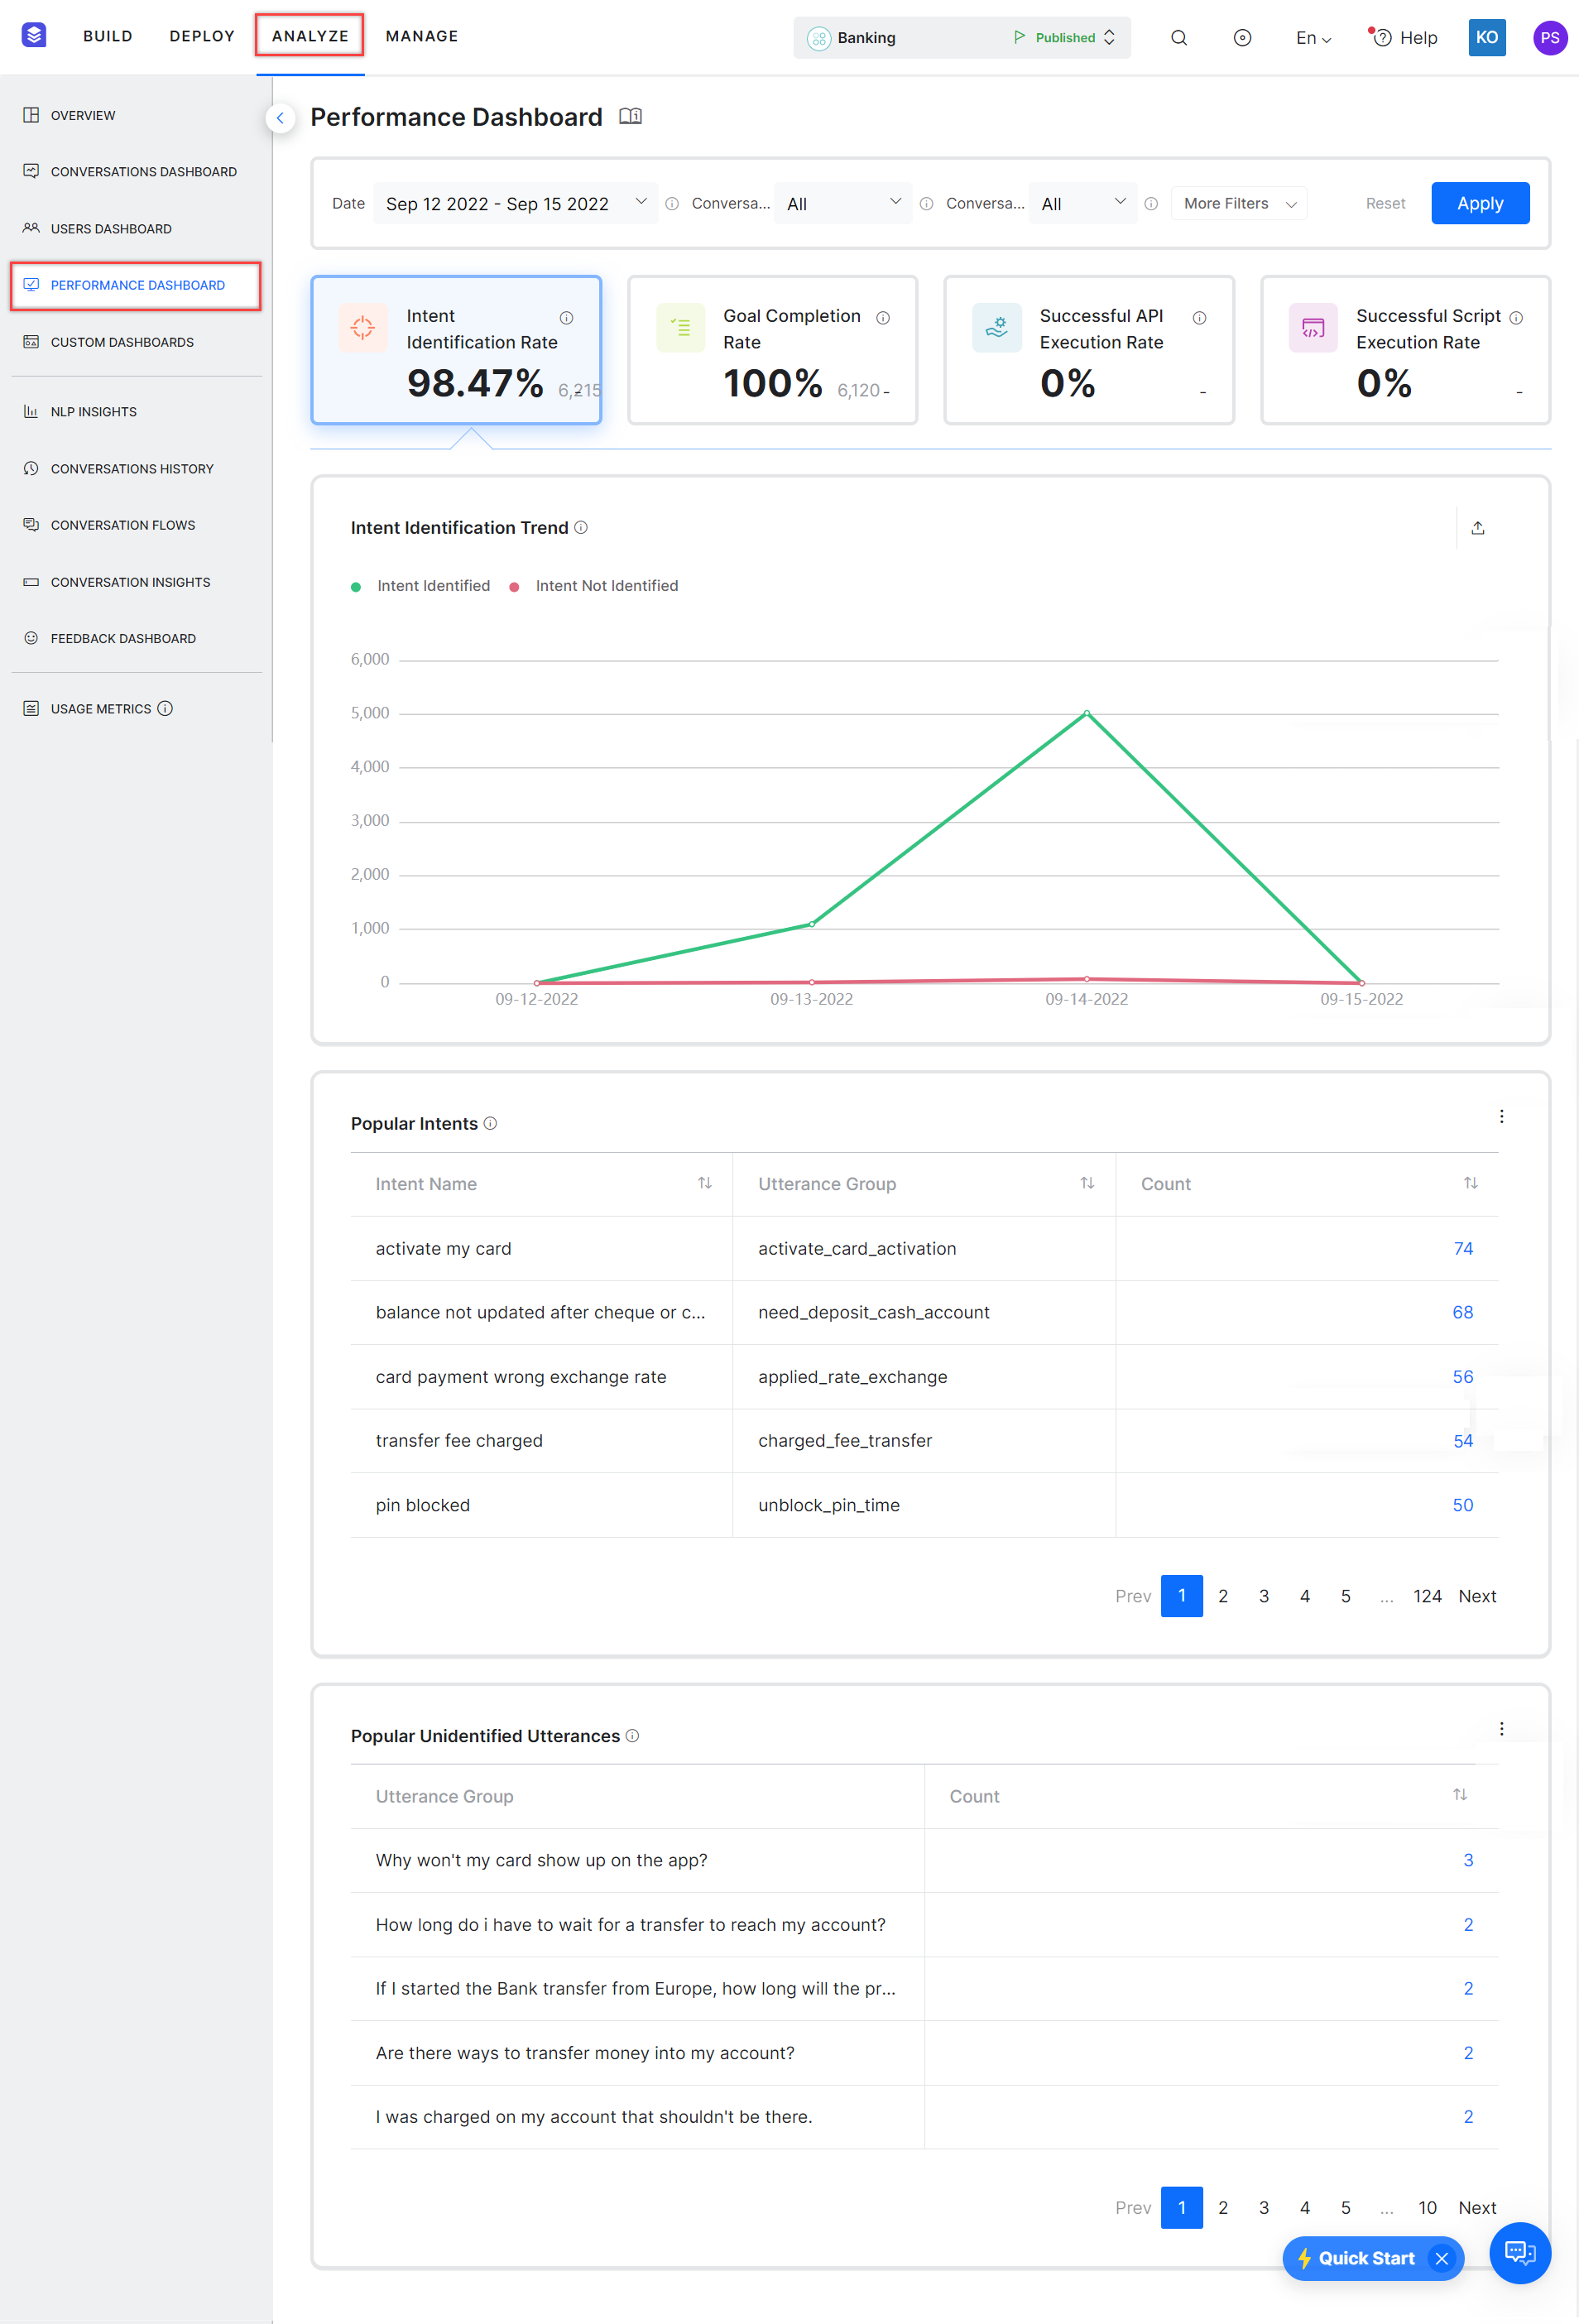Click the 74 count link for activate my card
Image resolution: width=1579 pixels, height=2324 pixels.
[x=1462, y=1248]
